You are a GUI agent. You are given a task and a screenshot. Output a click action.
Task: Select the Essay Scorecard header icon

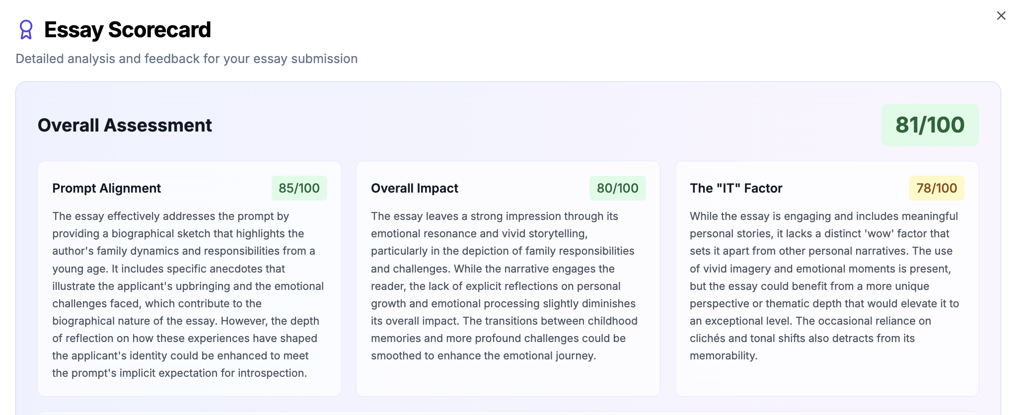(26, 30)
